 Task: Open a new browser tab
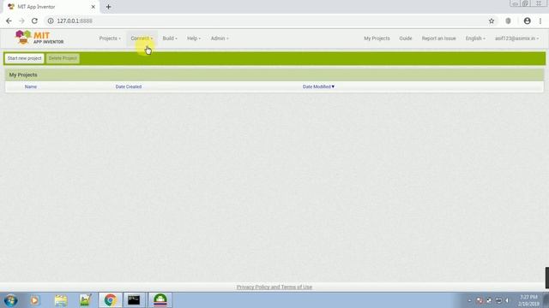tap(109, 7)
